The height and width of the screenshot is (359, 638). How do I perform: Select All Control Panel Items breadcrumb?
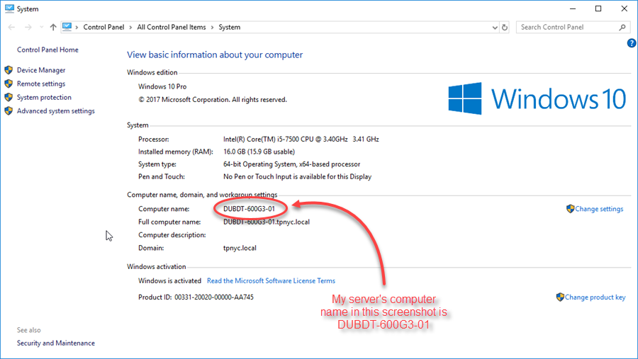pyautogui.click(x=172, y=27)
